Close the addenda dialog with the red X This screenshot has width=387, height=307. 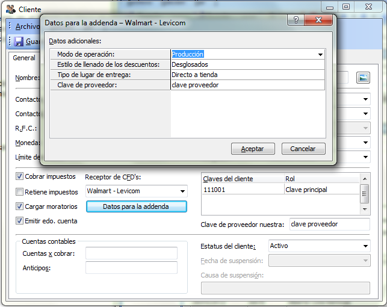318,20
